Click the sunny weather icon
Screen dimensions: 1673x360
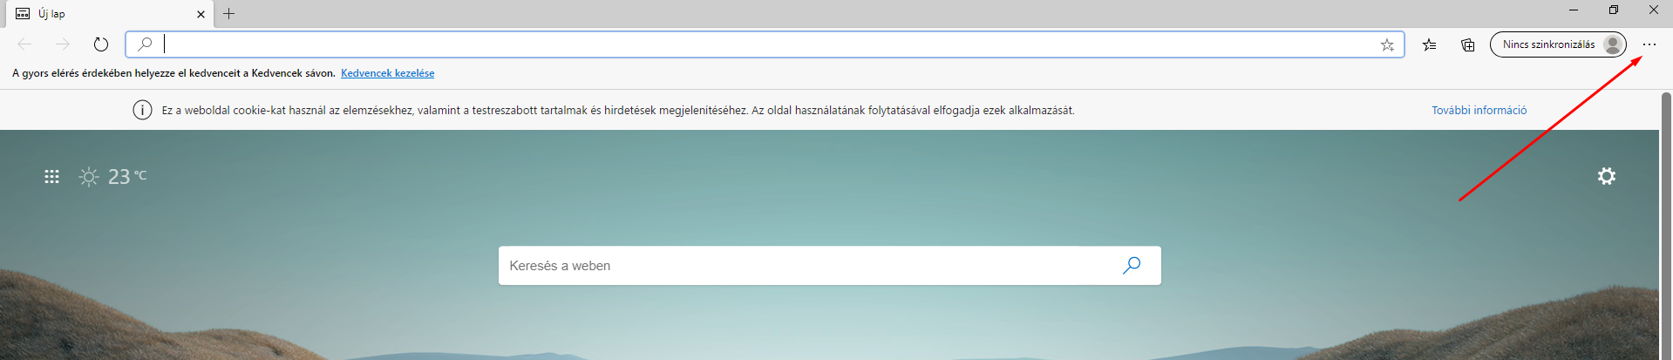[x=89, y=177]
